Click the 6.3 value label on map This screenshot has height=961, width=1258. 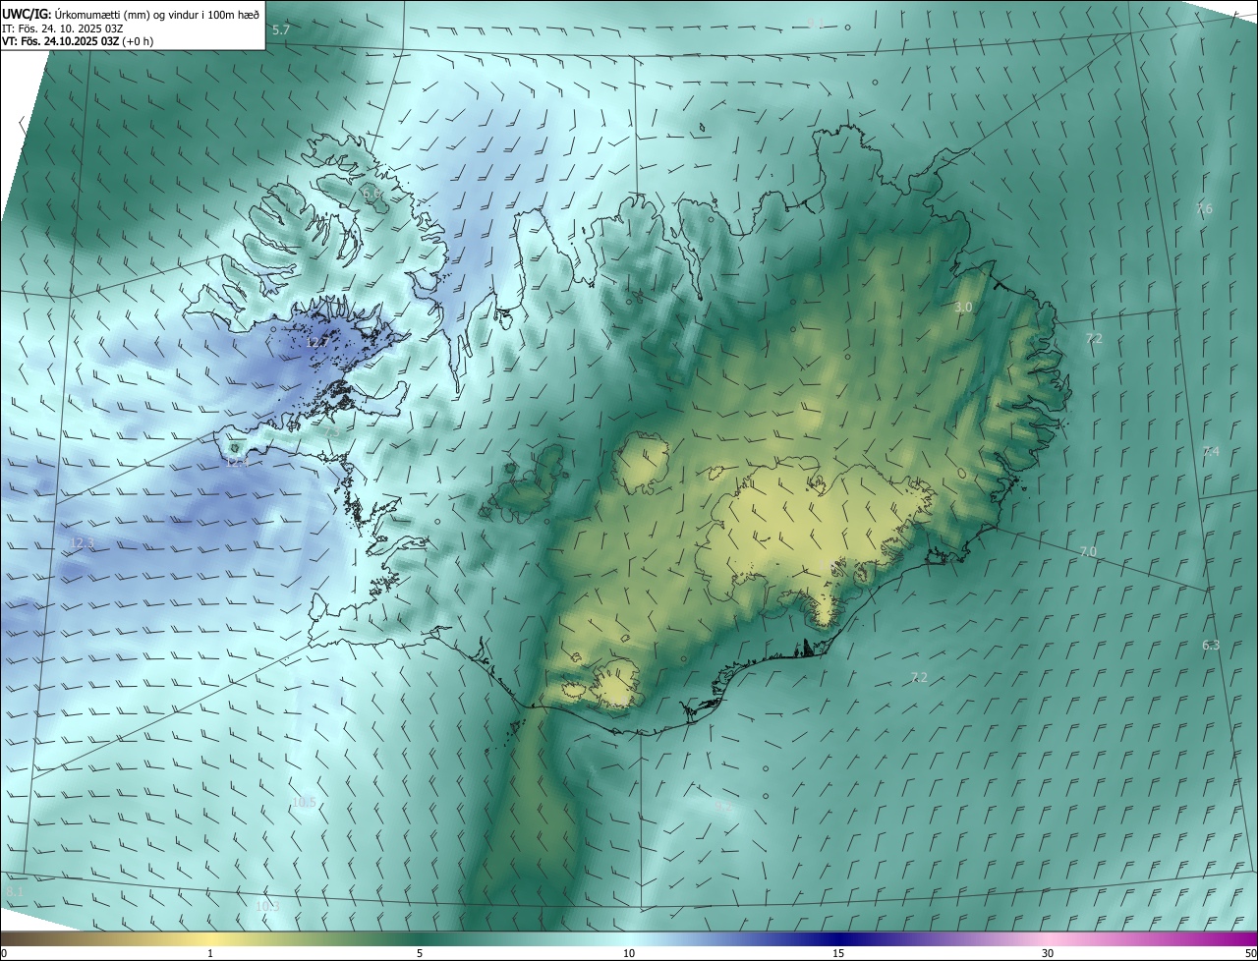point(1211,646)
